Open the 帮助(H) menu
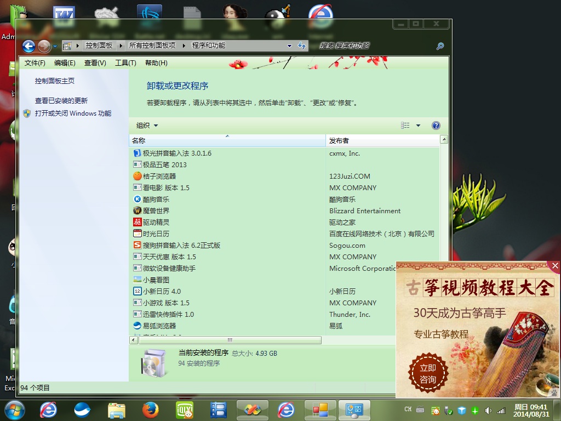The width and height of the screenshot is (561, 421). tap(156, 63)
